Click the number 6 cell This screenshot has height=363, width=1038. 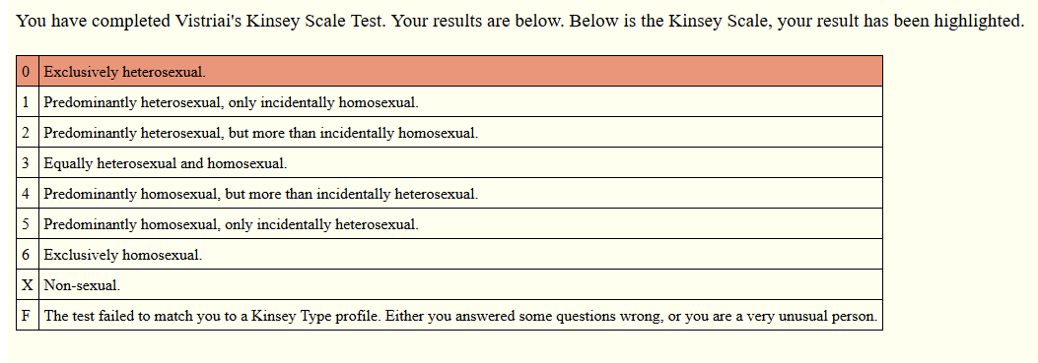[28, 254]
